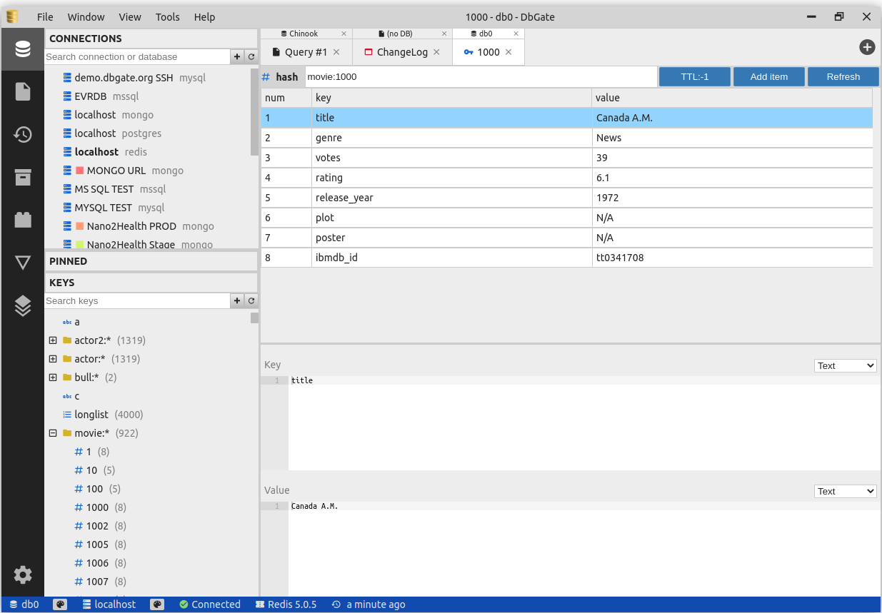This screenshot has width=882, height=613.
Task: Open the archive sidebar icon
Action: [23, 177]
